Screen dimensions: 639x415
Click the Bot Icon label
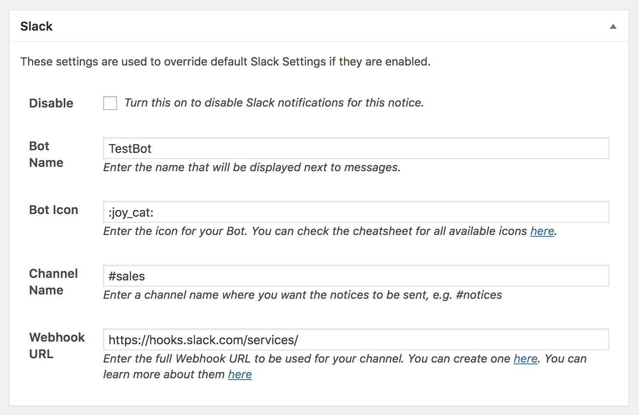pyautogui.click(x=53, y=210)
